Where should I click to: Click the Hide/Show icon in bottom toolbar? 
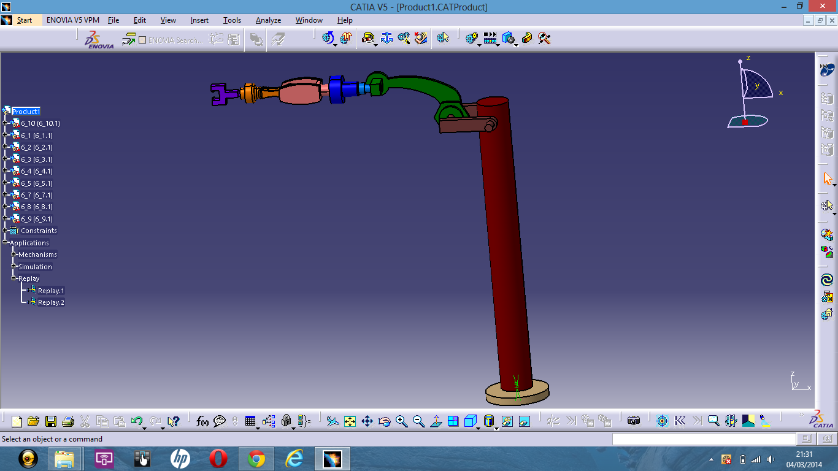coord(507,421)
